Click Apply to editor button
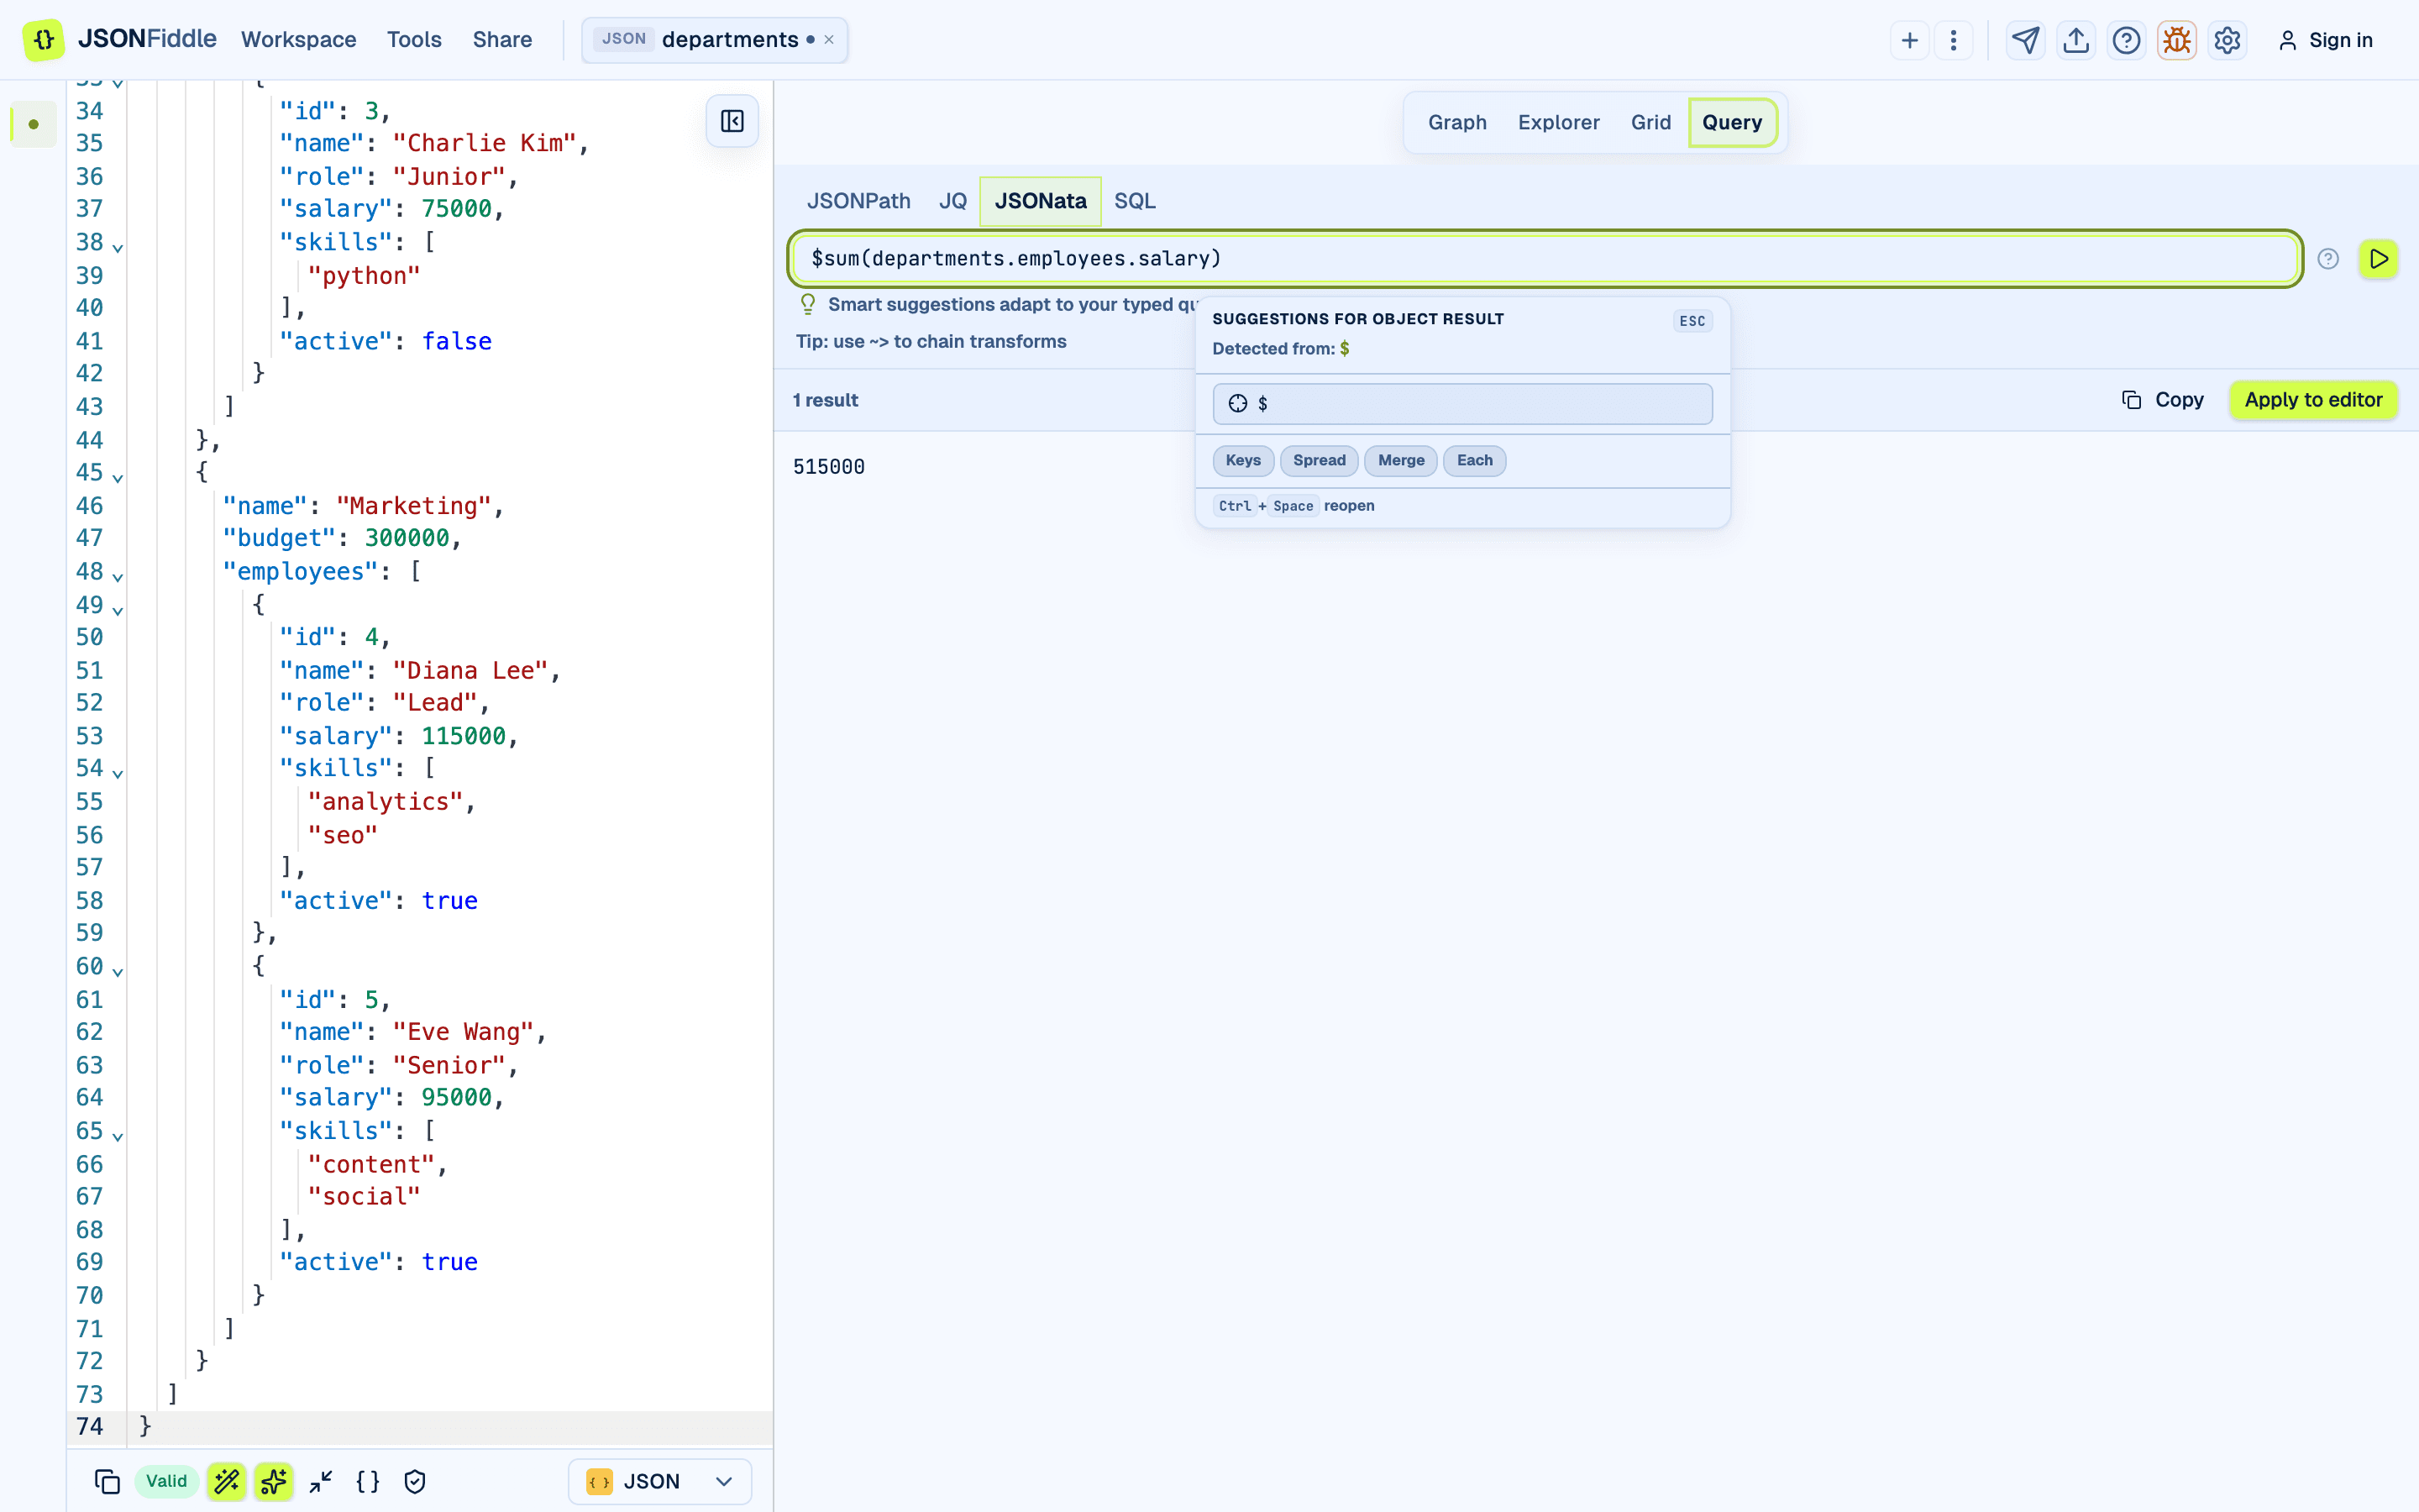This screenshot has height=1512, width=2419. pyautogui.click(x=2313, y=400)
